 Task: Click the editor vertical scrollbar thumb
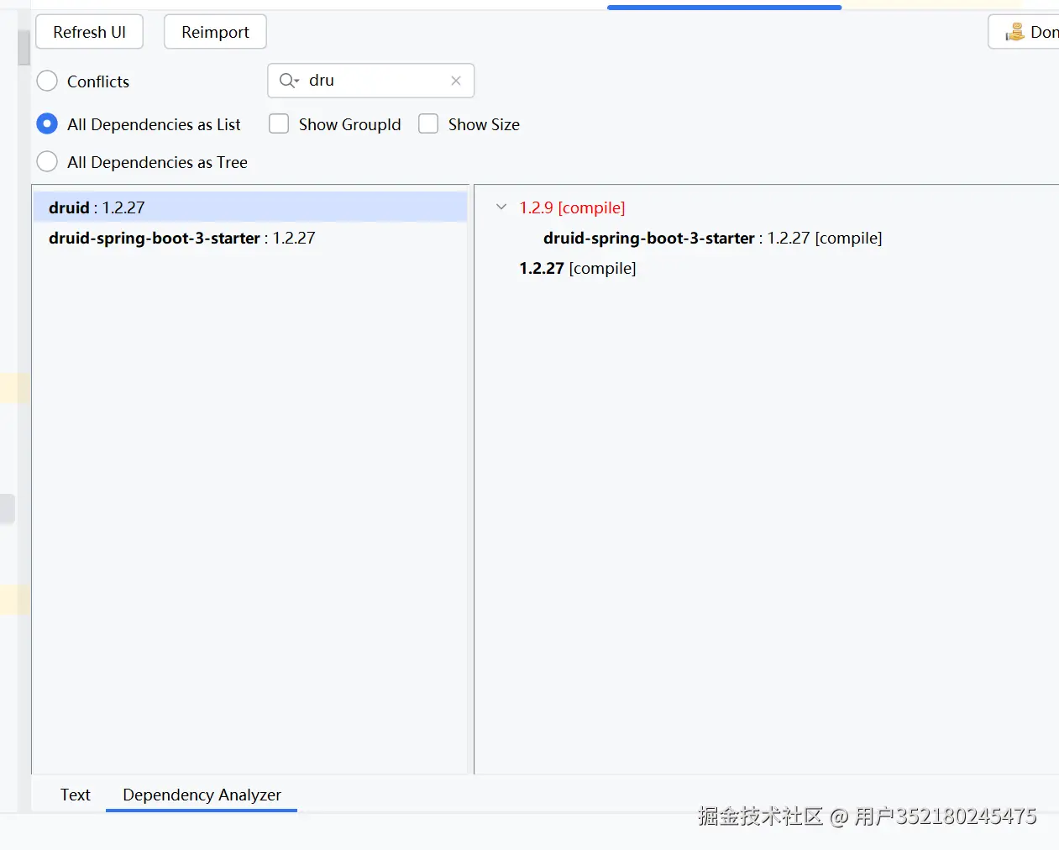click(x=24, y=49)
